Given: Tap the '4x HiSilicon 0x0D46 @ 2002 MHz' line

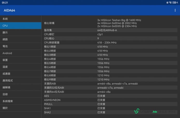Looking at the screenshot, I should tap(117, 23).
